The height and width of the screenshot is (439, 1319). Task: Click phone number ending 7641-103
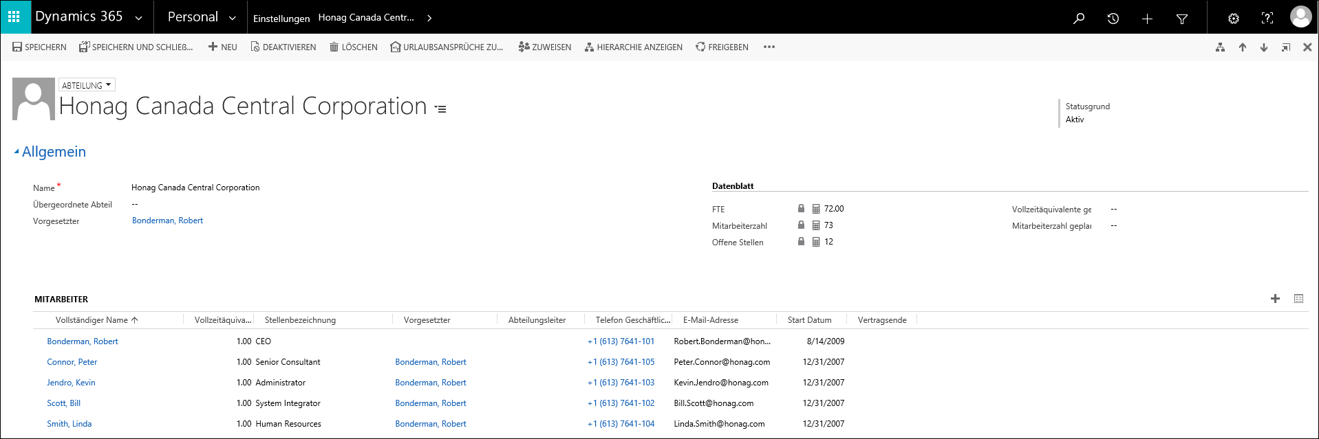(x=621, y=383)
